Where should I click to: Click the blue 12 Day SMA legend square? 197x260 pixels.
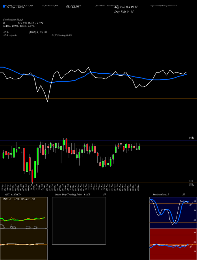[4, 7]
